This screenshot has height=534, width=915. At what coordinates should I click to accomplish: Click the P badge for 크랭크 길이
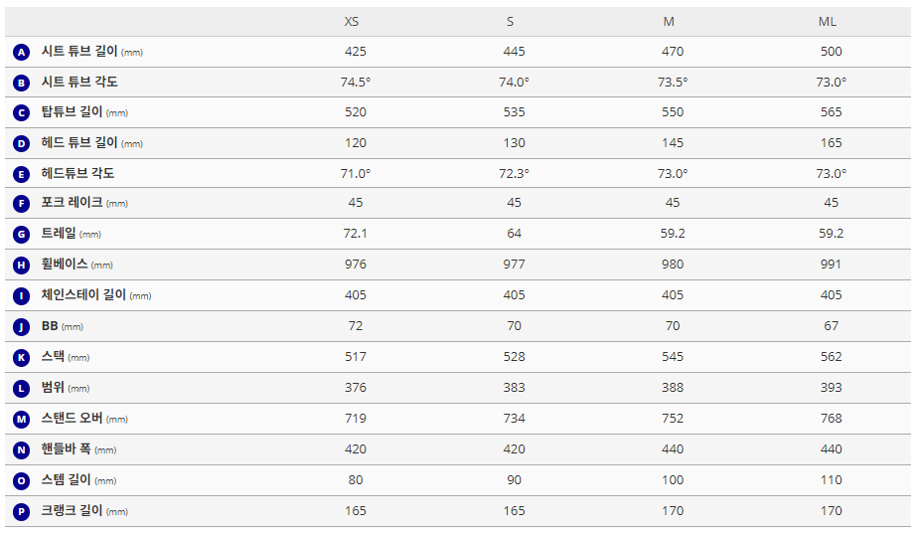22,511
